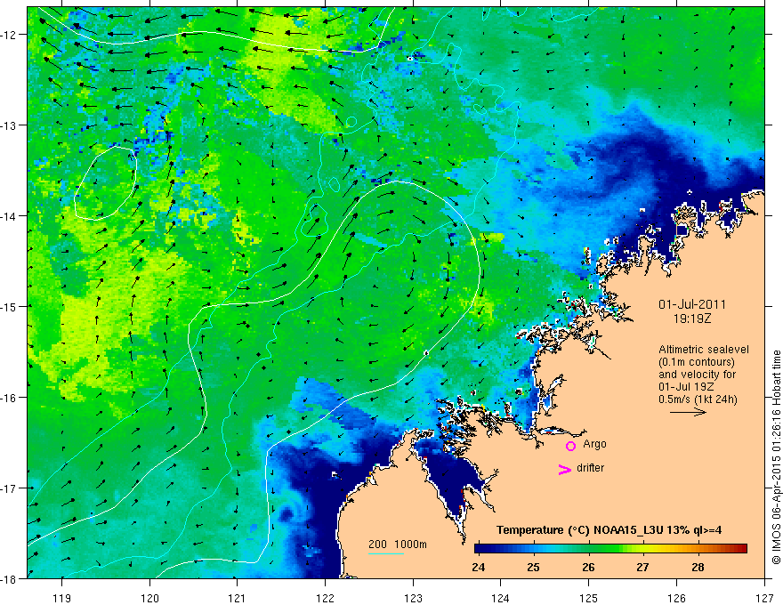Click the '(0.1m contours)' caption text
783x605 pixels.
pyautogui.click(x=697, y=362)
